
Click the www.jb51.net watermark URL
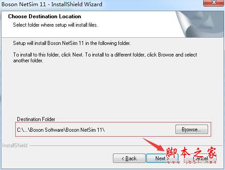(x=192, y=162)
